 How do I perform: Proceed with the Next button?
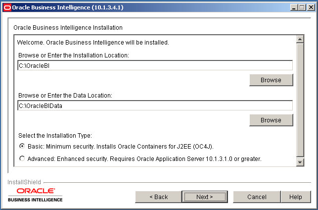tap(205, 197)
